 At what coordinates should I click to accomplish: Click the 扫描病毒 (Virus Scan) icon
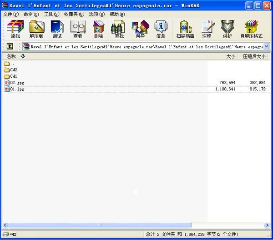pyautogui.click(x=185, y=29)
